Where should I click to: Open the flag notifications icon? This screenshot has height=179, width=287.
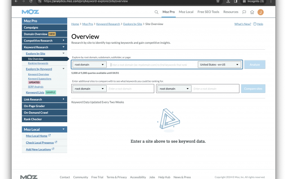pos(244,12)
